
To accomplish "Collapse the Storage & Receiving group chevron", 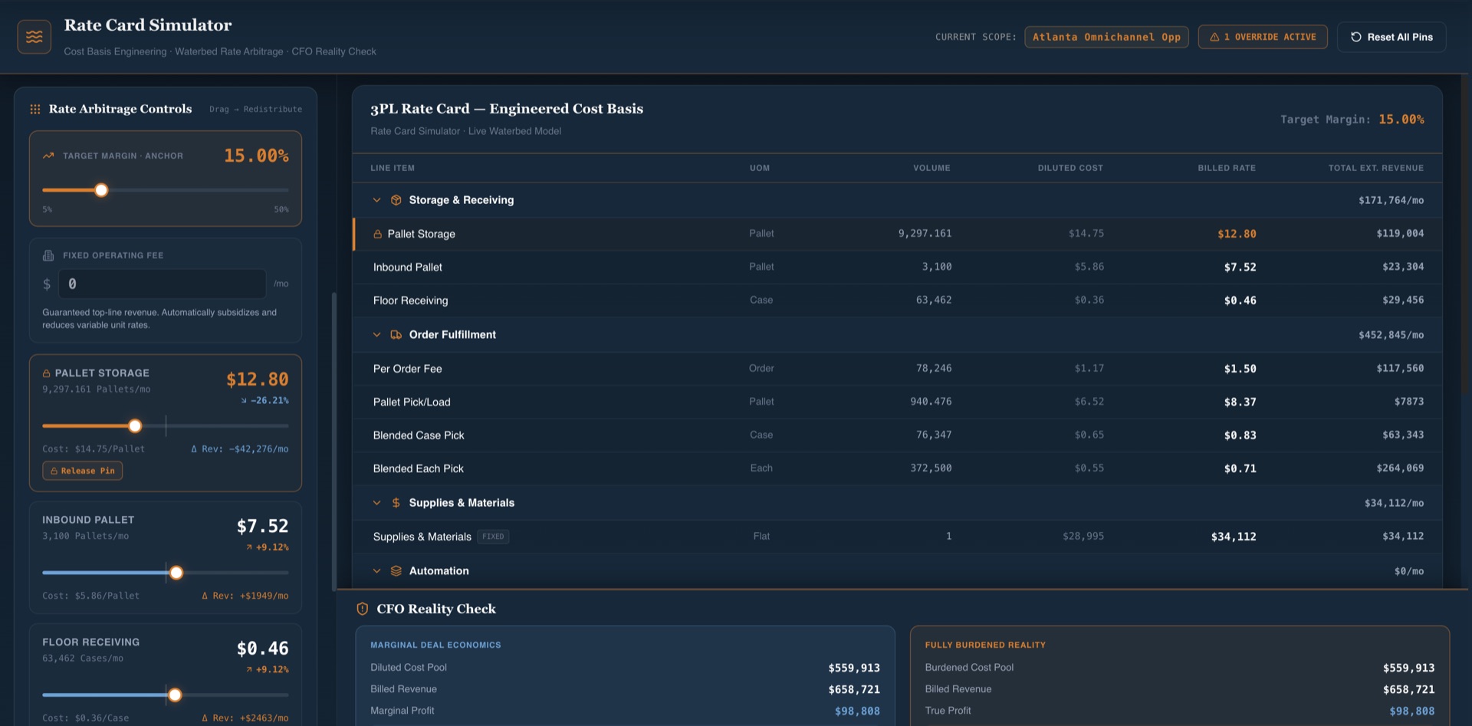I will coord(376,200).
